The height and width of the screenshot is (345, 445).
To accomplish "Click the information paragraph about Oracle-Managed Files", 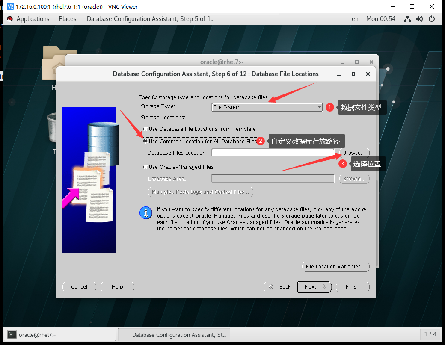I will 261,219.
